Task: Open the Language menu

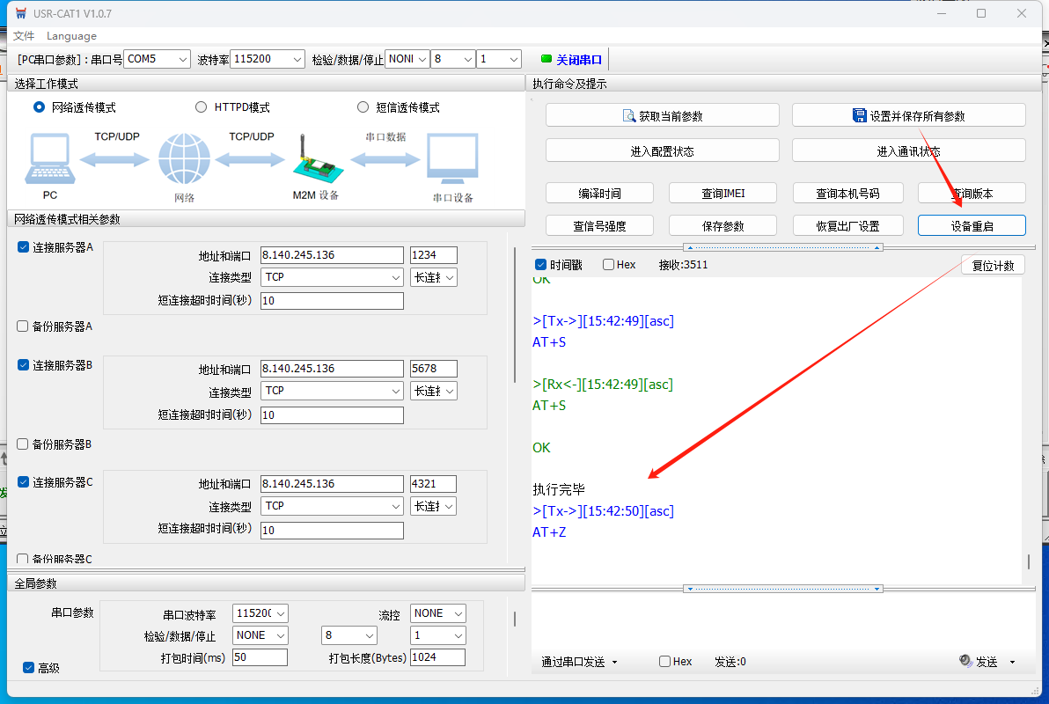Action: [x=71, y=36]
